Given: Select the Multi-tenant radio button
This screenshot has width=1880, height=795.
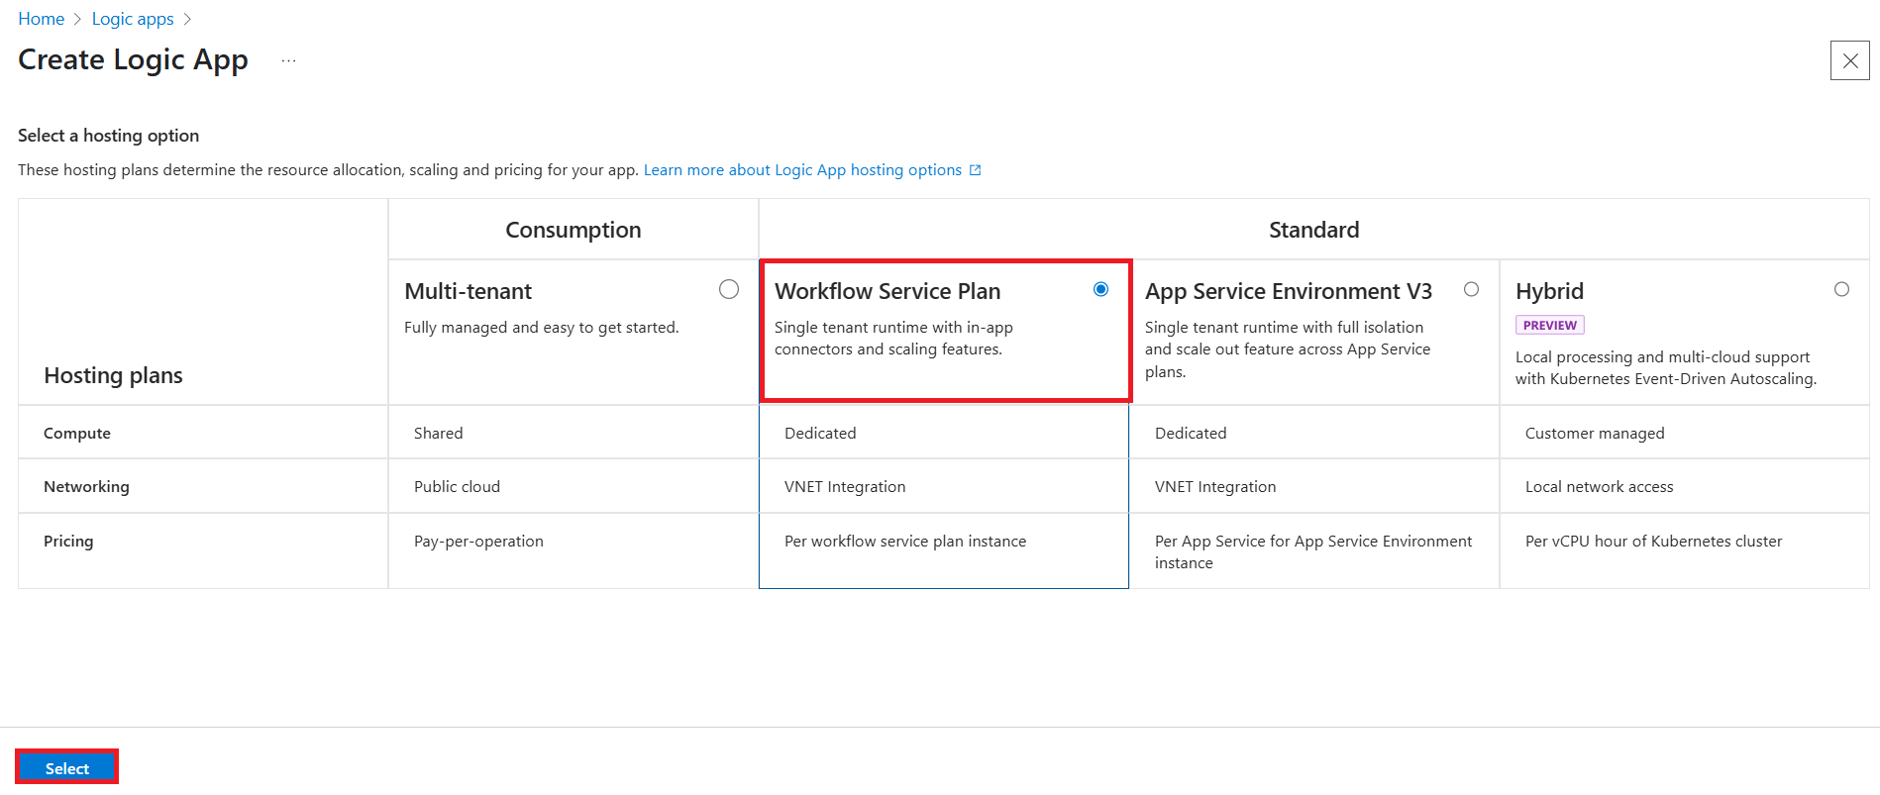Looking at the screenshot, I should tap(729, 289).
